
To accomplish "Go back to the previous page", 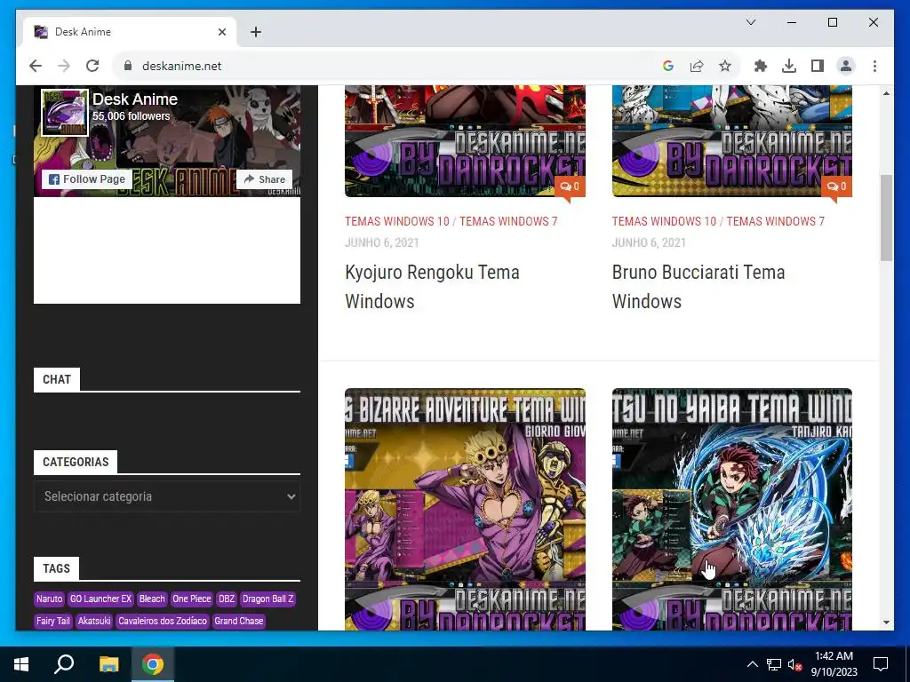I will coord(36,66).
